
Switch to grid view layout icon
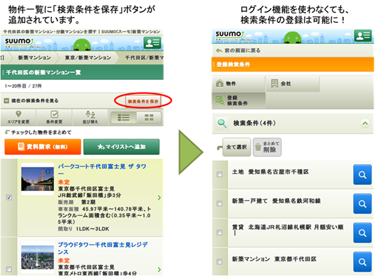(x=149, y=118)
